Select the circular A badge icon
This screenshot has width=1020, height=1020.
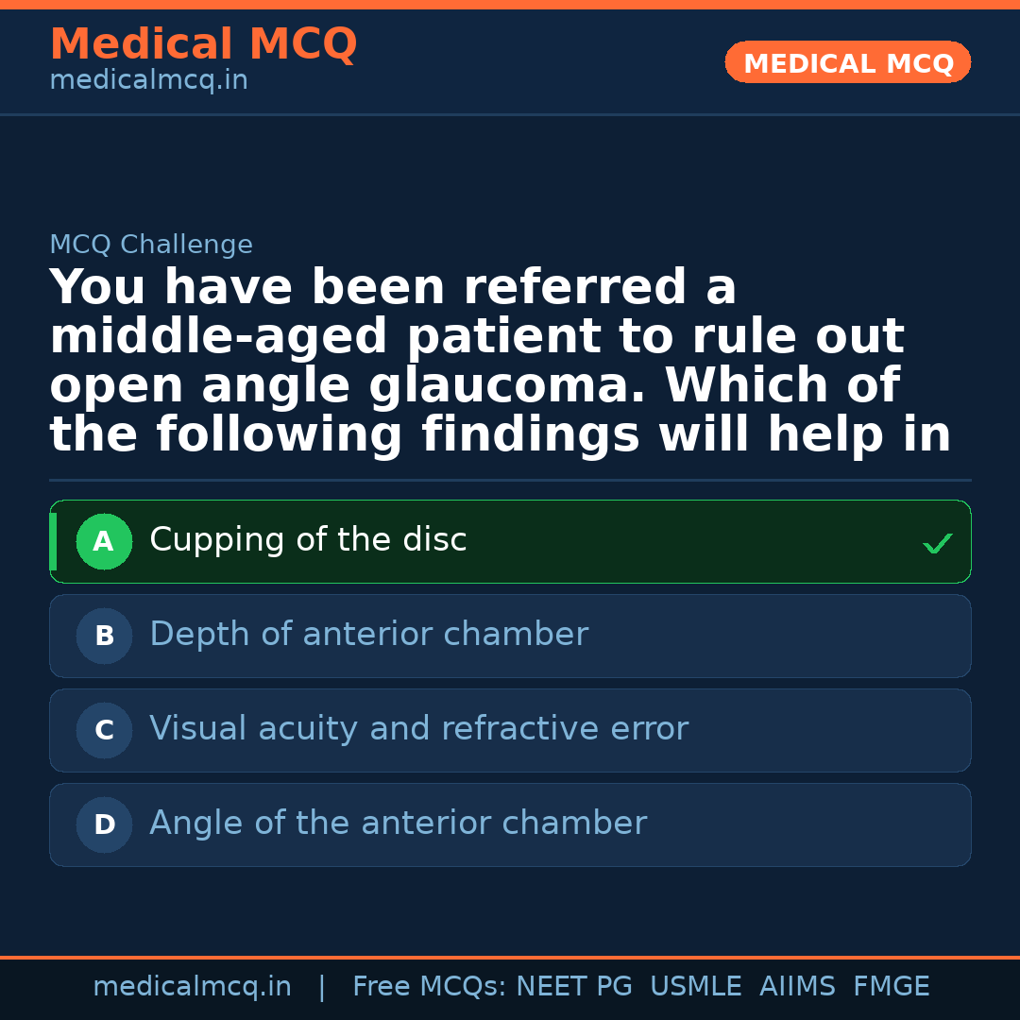click(x=104, y=541)
